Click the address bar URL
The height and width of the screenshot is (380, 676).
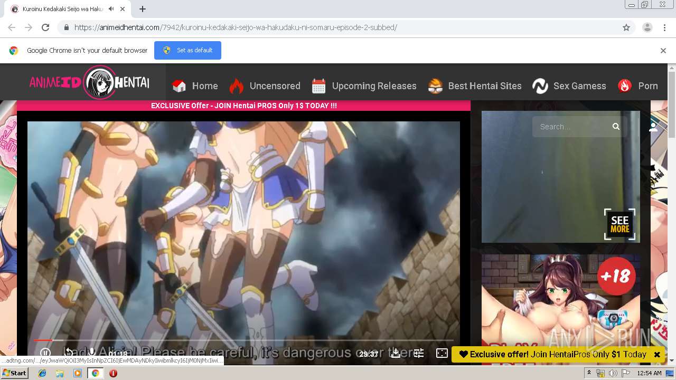click(x=236, y=27)
